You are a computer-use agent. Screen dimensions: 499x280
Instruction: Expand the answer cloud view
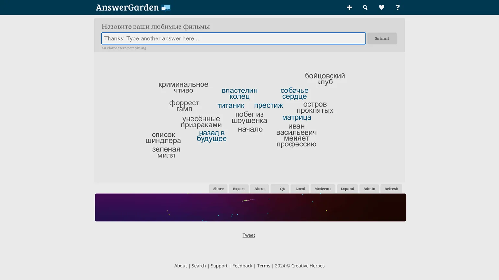point(347,189)
